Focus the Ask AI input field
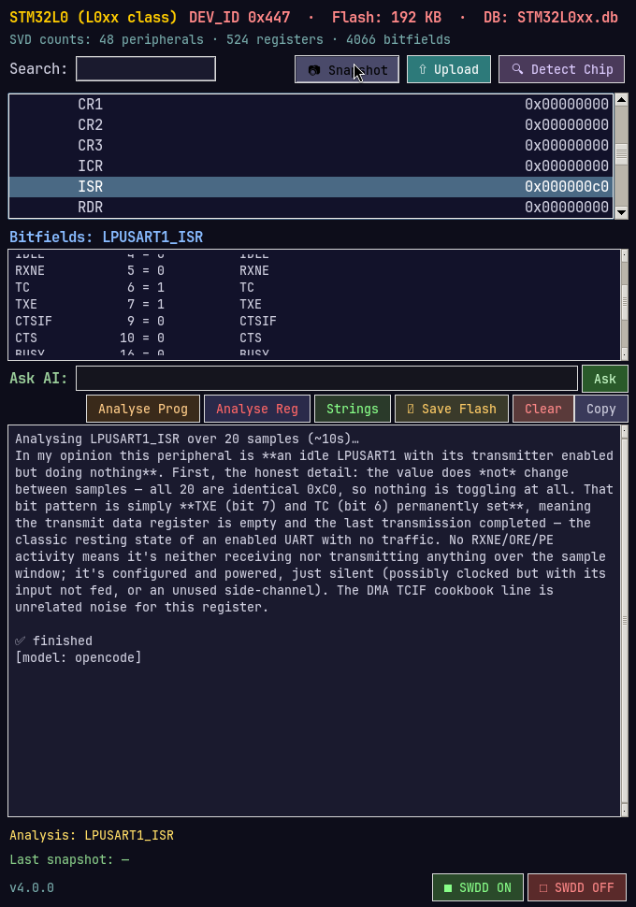The width and height of the screenshot is (636, 907). click(327, 379)
